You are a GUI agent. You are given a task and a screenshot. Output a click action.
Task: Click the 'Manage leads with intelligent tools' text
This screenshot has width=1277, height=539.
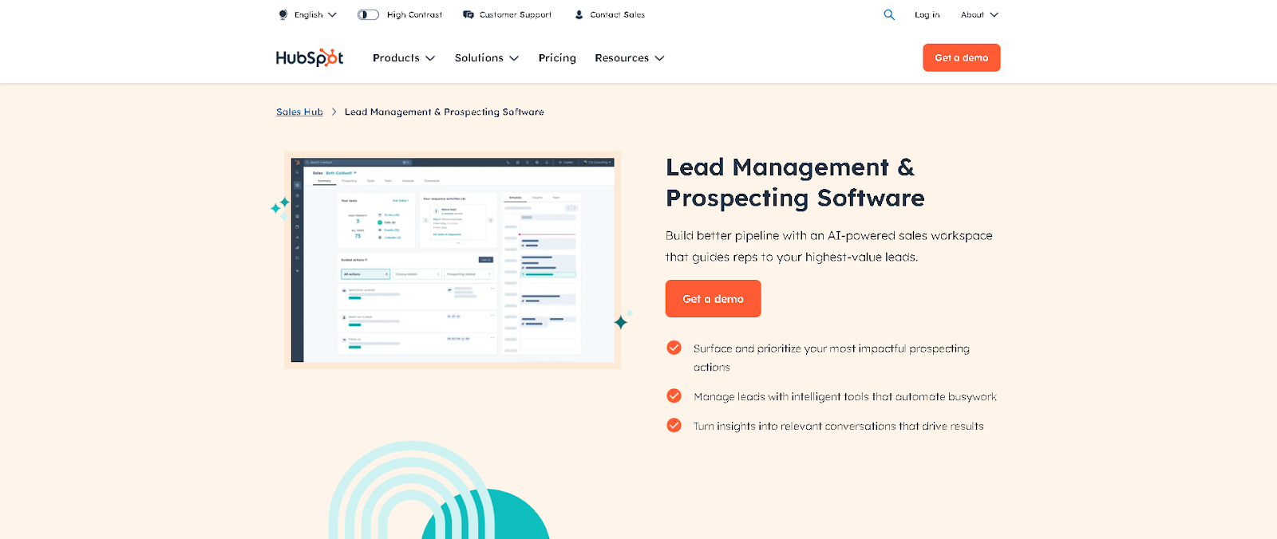845,396
